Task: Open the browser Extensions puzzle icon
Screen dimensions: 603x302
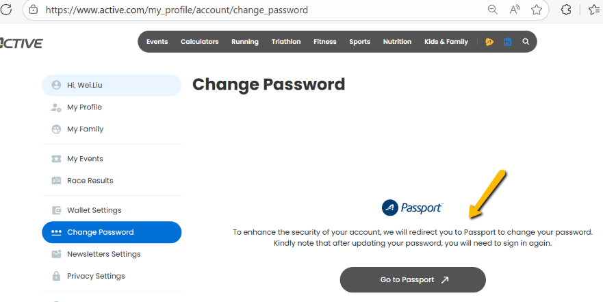Action: tap(566, 10)
